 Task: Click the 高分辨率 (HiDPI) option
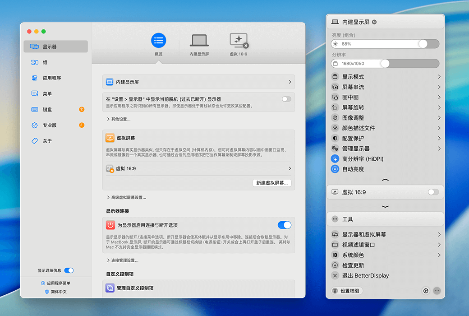(361, 158)
